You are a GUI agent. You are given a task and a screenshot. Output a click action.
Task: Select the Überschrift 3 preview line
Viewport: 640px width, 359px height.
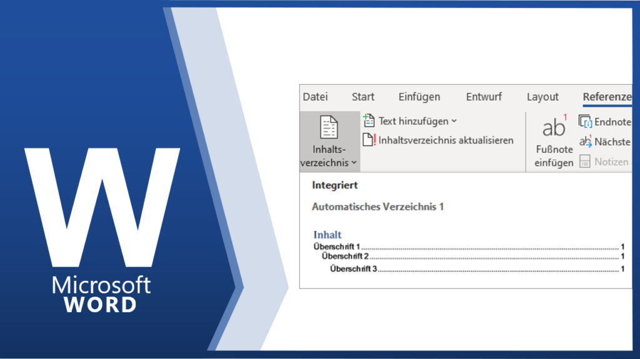click(477, 268)
